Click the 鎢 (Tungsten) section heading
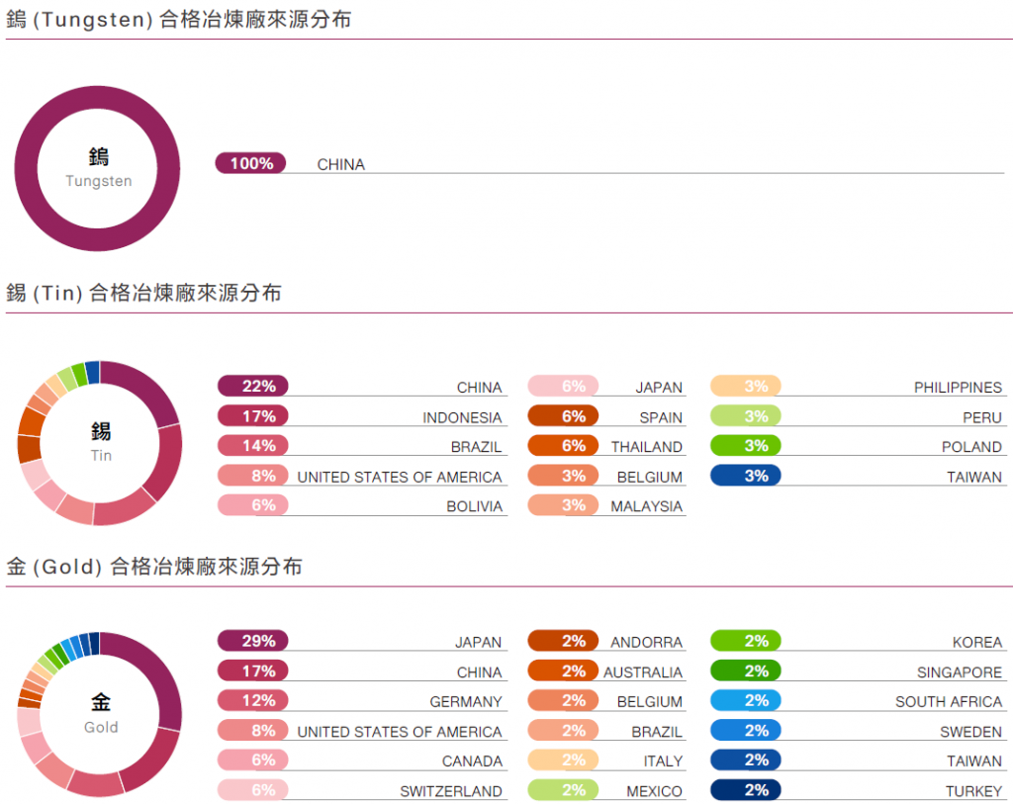This screenshot has height=804, width=1013. pos(178,20)
